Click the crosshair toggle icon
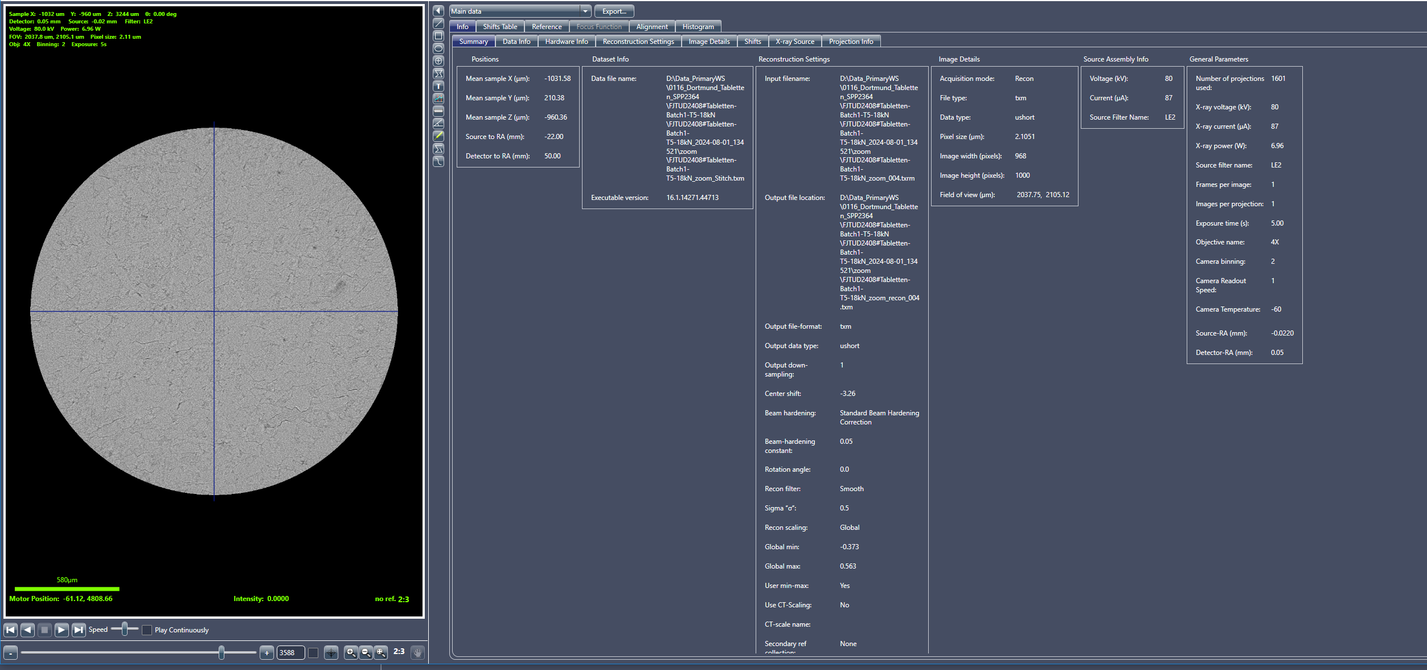1427x670 pixels. pos(331,653)
